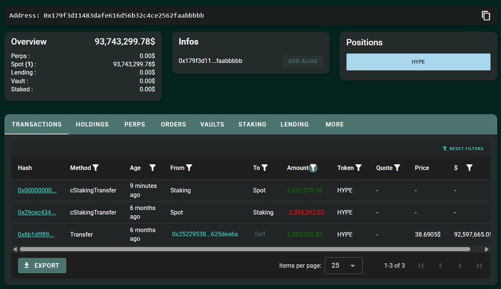Click the Amount column header label

298,168
